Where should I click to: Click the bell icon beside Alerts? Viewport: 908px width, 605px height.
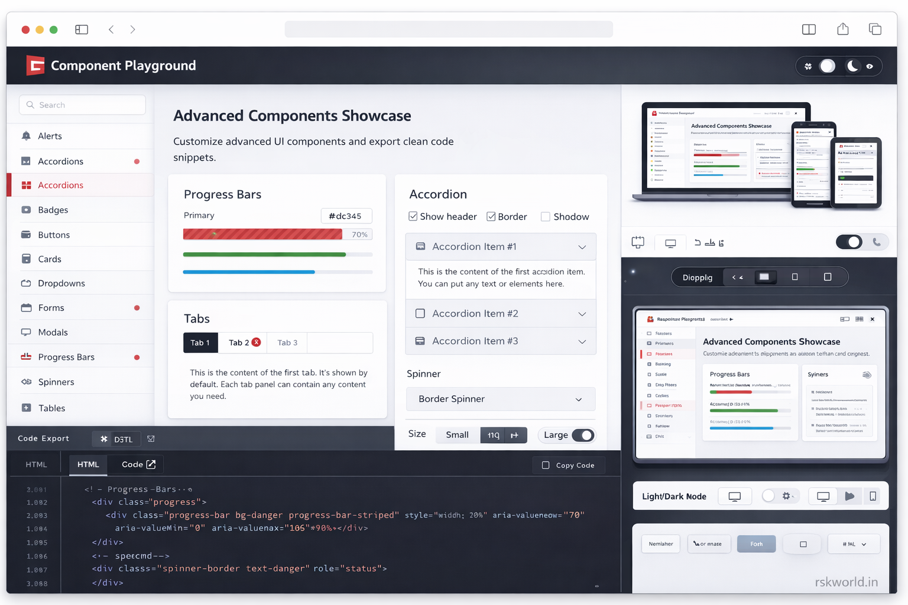pos(26,135)
